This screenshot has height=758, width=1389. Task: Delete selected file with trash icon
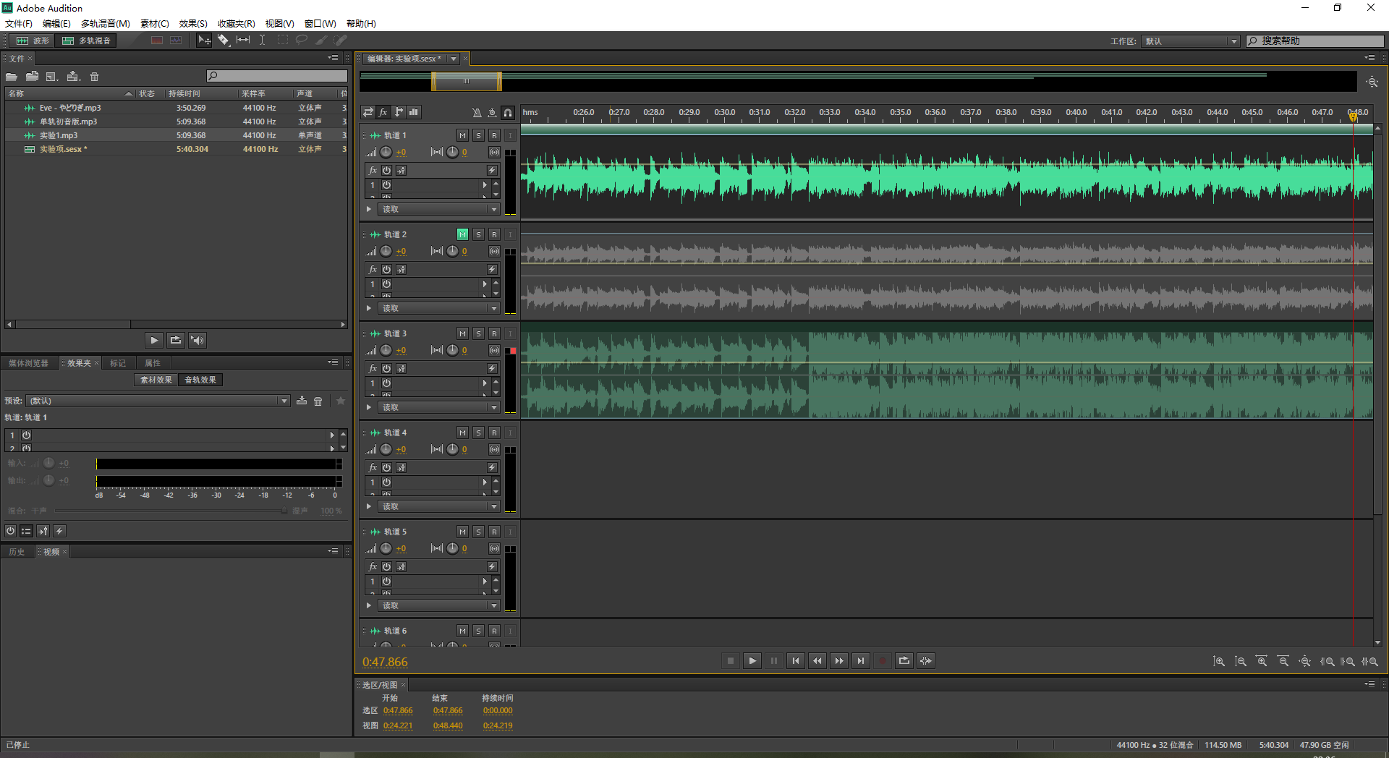(x=94, y=77)
